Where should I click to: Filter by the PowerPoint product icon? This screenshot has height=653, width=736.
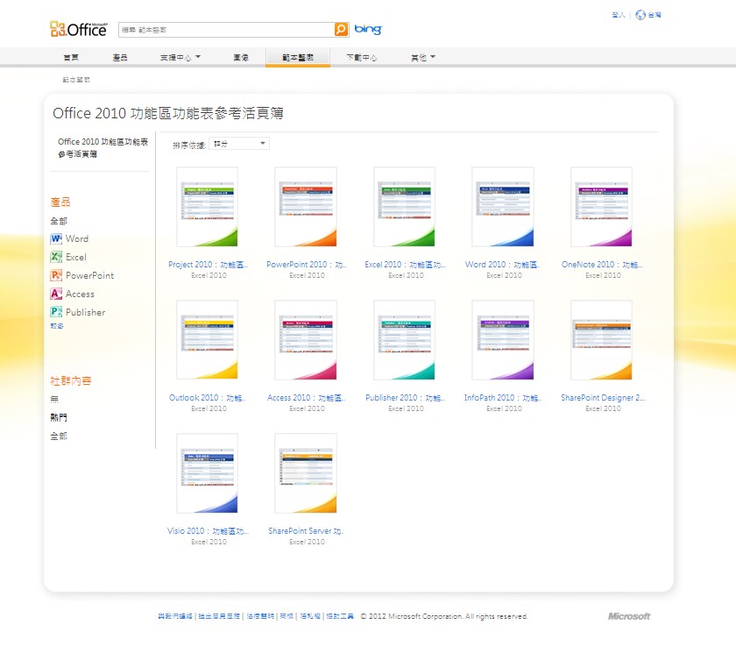[56, 275]
